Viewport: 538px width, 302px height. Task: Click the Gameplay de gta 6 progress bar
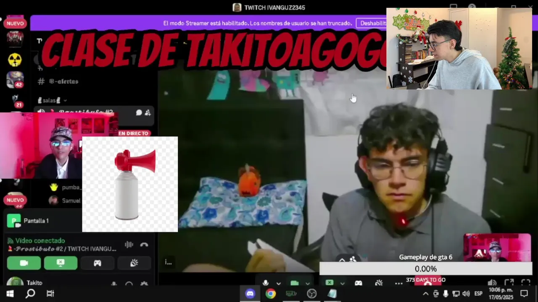pos(426,269)
